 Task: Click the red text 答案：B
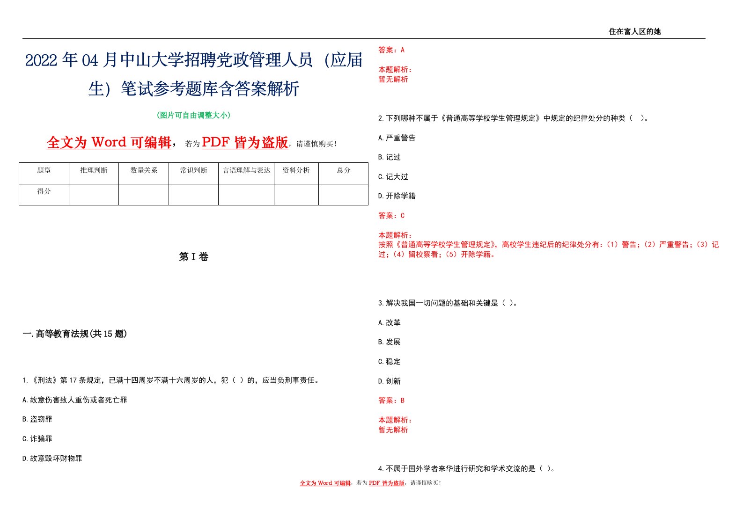click(391, 401)
